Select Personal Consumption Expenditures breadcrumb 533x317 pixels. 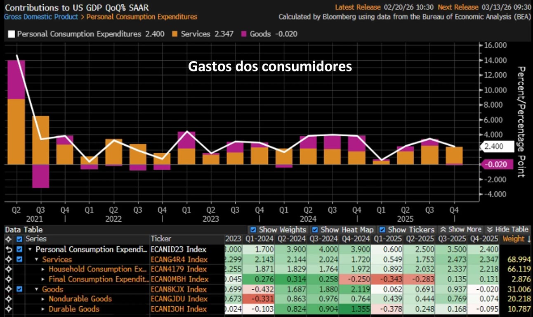coord(142,17)
